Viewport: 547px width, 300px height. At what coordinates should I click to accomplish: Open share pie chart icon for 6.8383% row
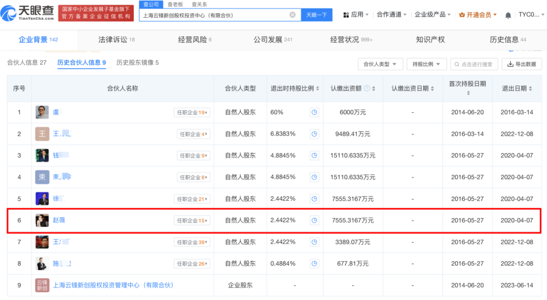315,134
